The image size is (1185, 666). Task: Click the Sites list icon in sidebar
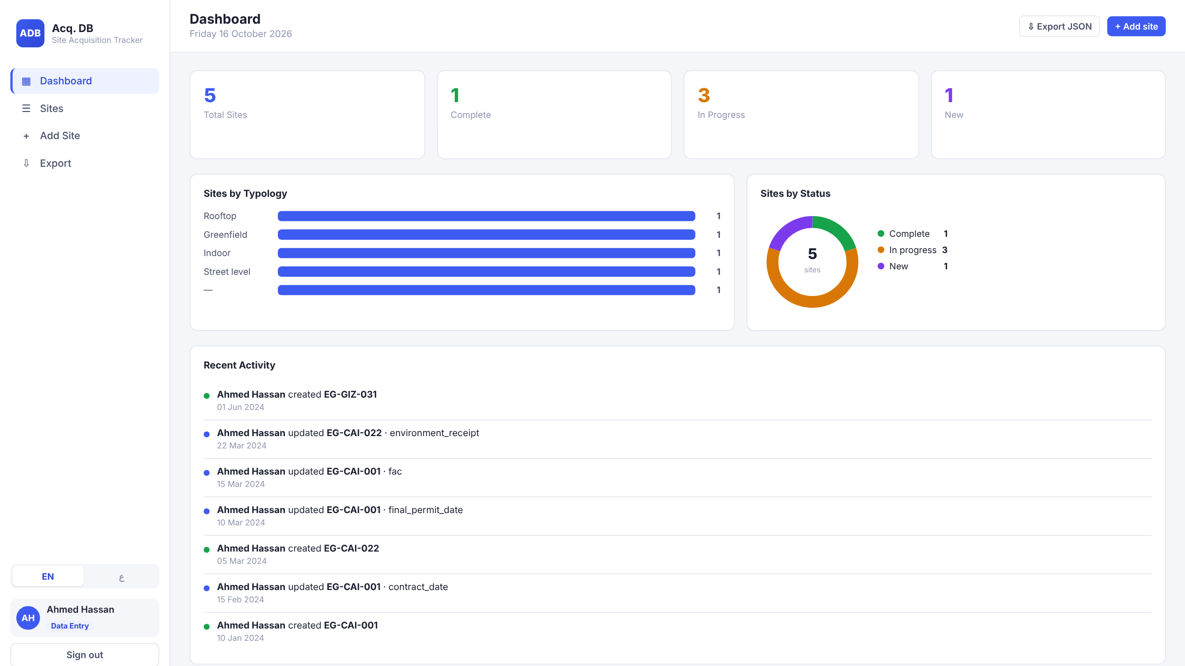(x=26, y=109)
